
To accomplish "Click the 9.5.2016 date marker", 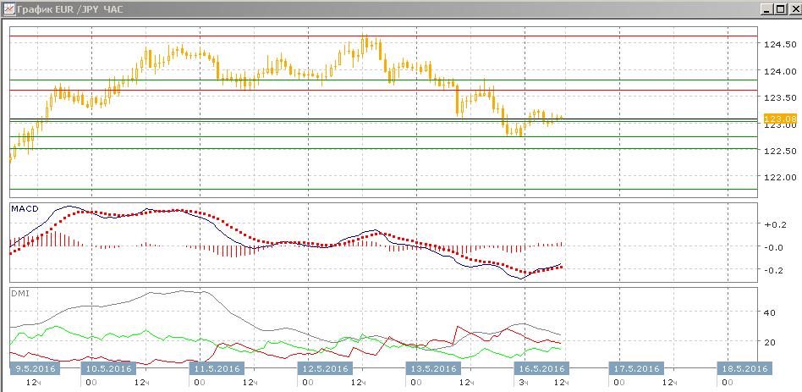I will click(35, 368).
